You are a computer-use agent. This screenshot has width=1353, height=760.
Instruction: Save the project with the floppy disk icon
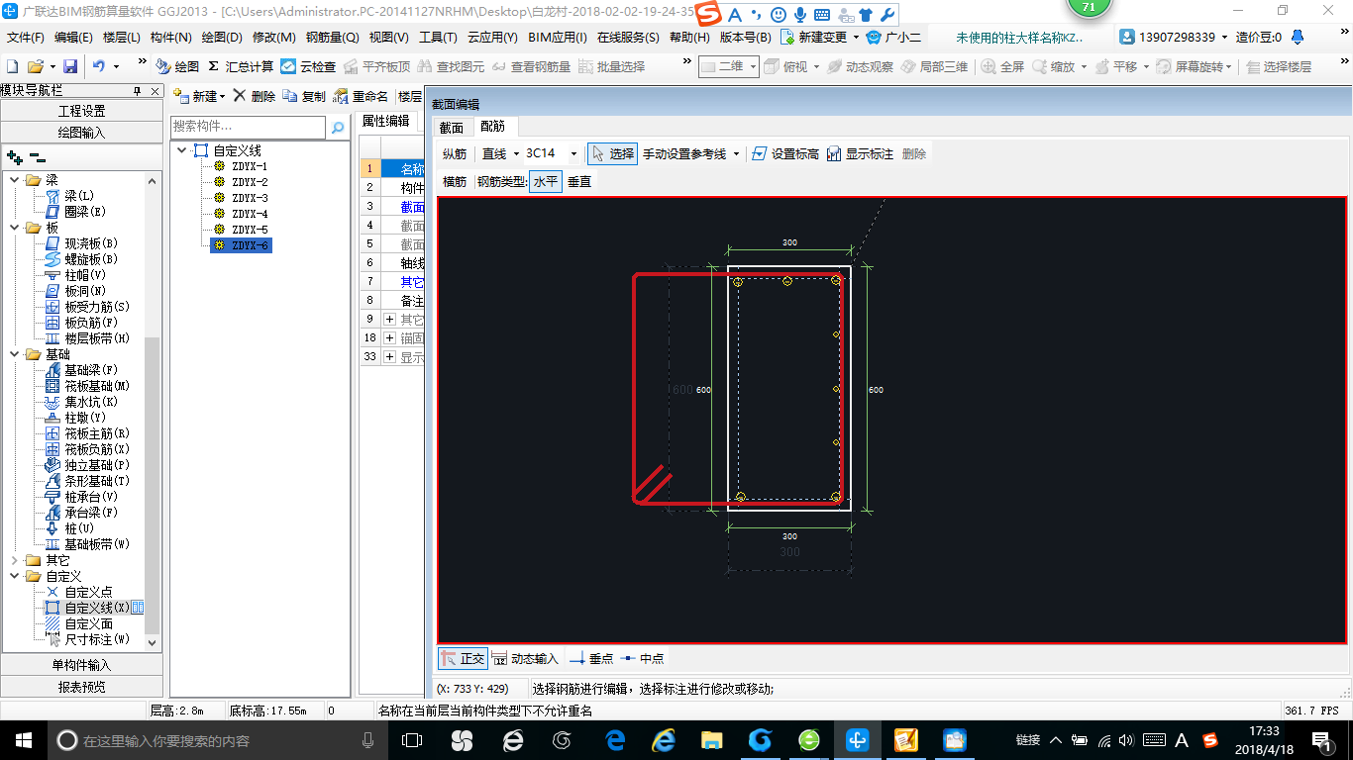(70, 66)
